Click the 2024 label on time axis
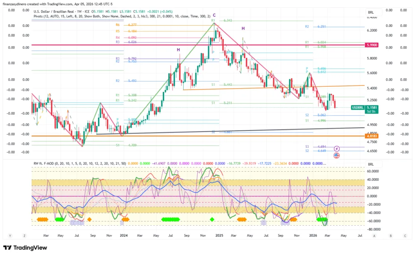 pyautogui.click(x=124, y=235)
